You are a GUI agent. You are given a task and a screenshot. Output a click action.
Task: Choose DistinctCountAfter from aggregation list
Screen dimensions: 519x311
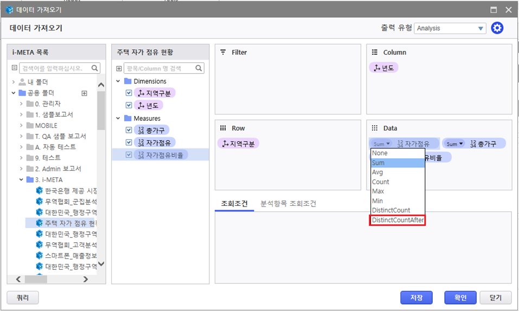click(x=398, y=220)
